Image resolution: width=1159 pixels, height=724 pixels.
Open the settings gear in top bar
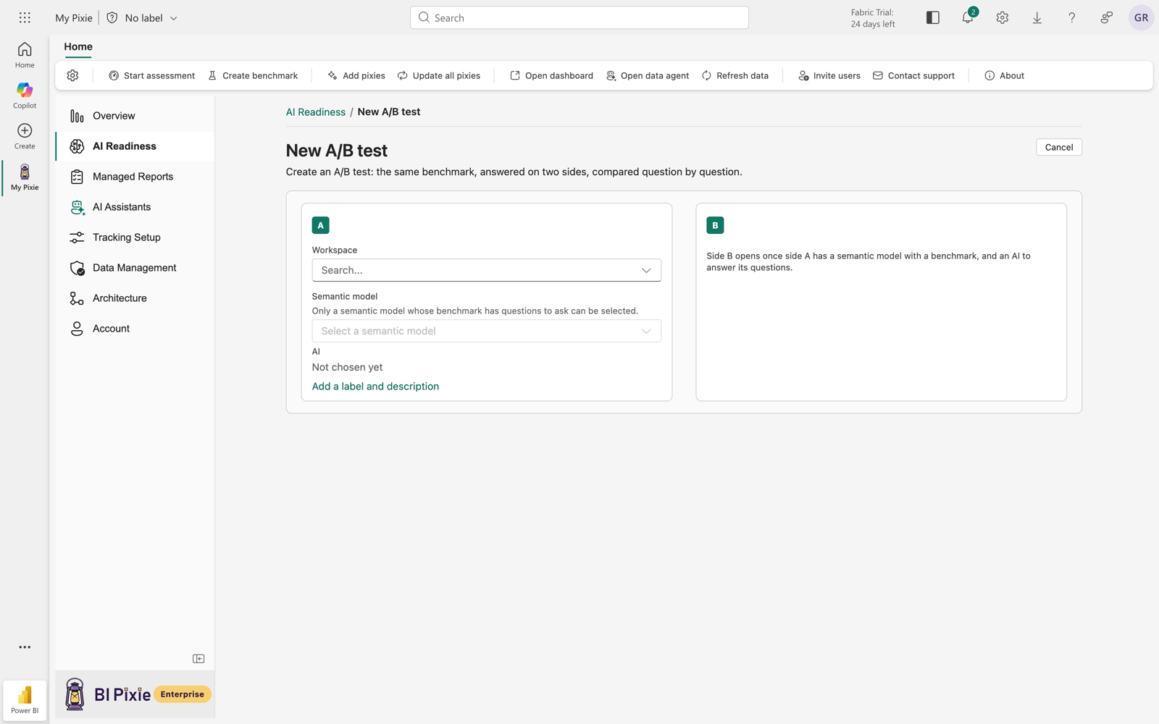(1003, 17)
